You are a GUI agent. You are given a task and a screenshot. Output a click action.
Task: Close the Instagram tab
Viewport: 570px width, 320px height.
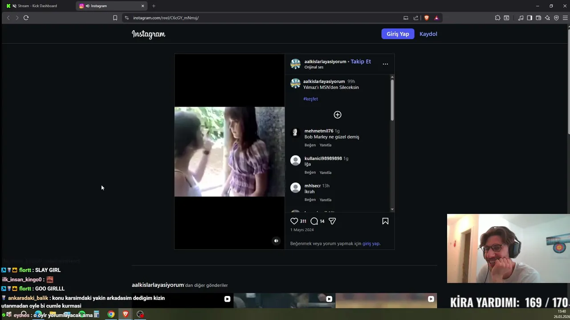click(x=142, y=6)
